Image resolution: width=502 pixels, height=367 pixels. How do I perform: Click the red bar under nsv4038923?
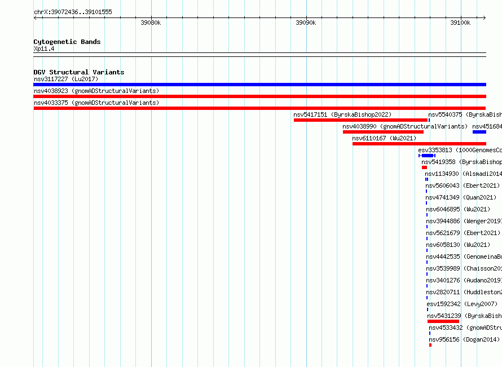[259, 96]
